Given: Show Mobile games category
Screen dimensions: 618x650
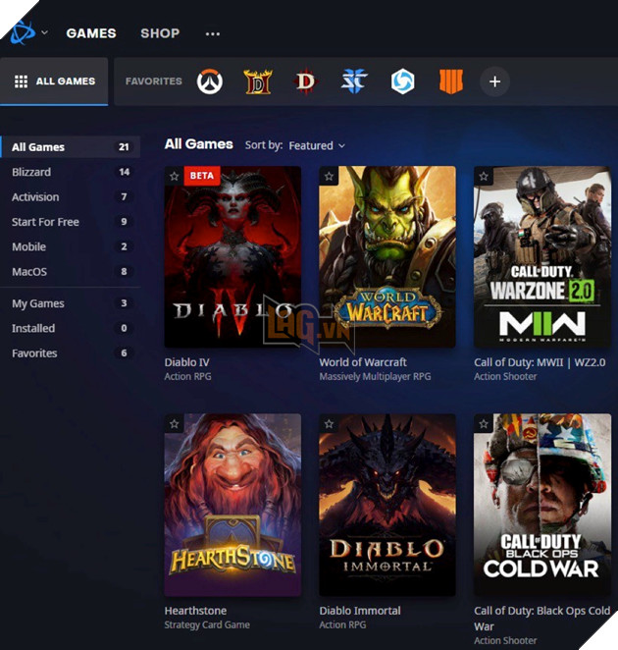Looking at the screenshot, I should (71, 246).
